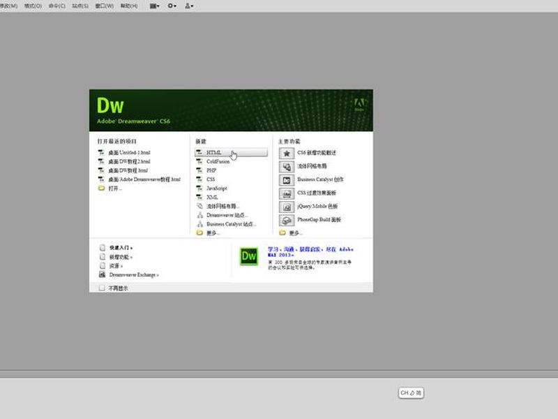Screen dimensions: 558x419
Task: Create a new Business Catalyst 站点
Action: click(232, 224)
